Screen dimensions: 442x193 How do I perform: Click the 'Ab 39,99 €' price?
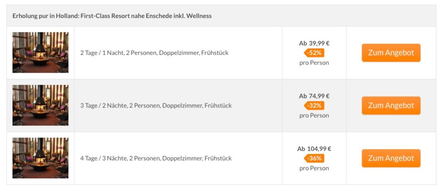314,43
